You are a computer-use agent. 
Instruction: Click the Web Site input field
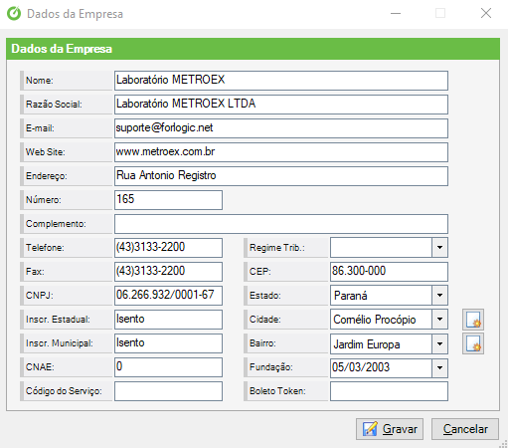tap(281, 152)
